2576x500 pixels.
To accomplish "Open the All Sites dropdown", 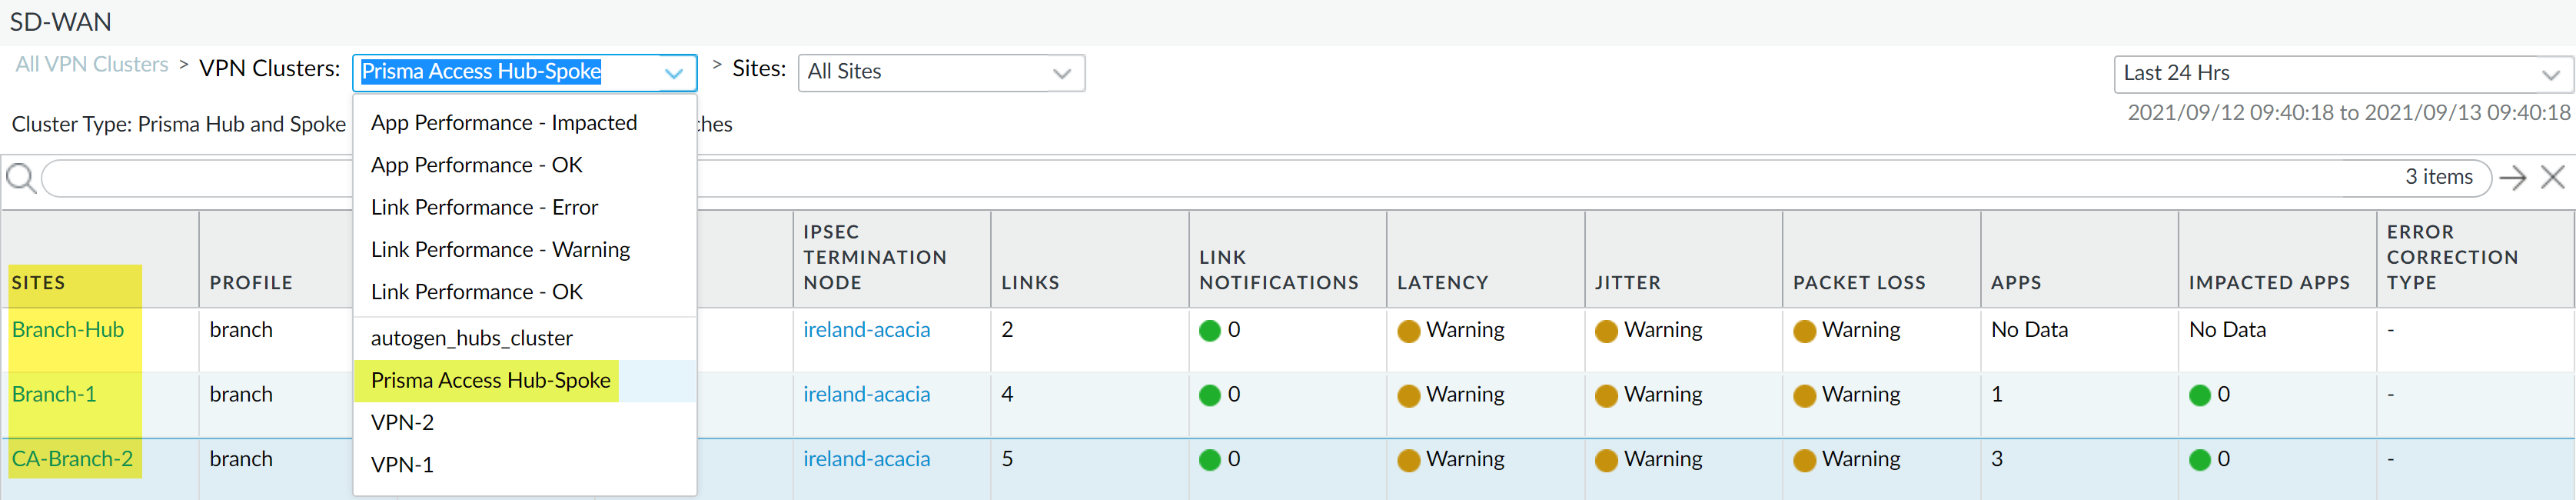I will [x=940, y=73].
